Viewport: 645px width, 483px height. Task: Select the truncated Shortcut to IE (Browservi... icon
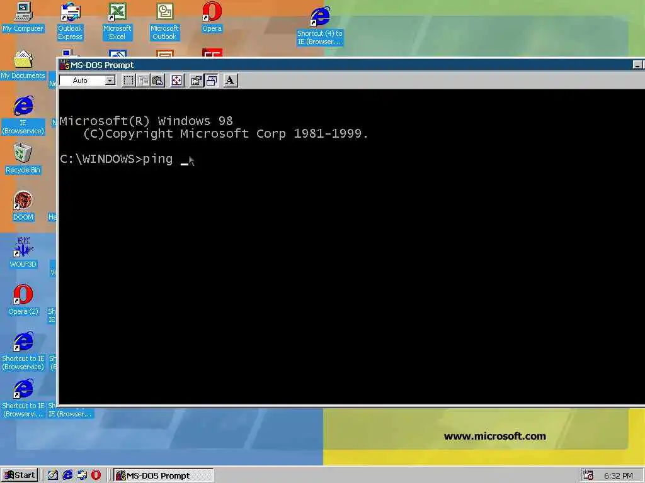[23, 399]
